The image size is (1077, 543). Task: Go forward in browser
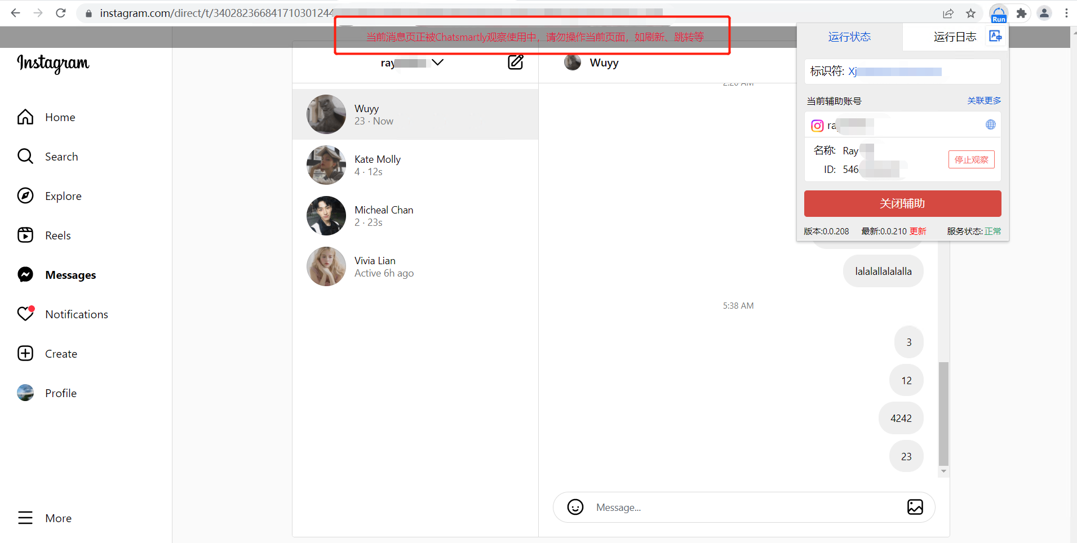tap(38, 13)
